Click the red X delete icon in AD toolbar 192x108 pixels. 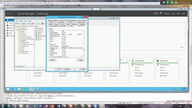pos(32,23)
